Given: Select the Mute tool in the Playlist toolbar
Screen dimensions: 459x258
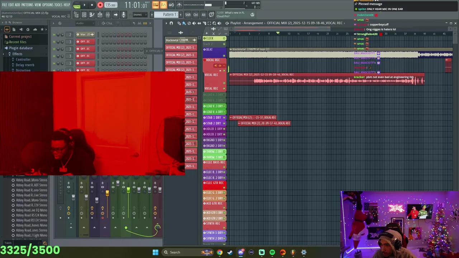Looking at the screenshot, I should (194, 23).
